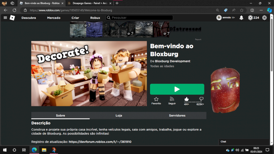Open the Roblox hamburger navigation menu
Screen dimensions: 274x154
click(x=5, y=18)
